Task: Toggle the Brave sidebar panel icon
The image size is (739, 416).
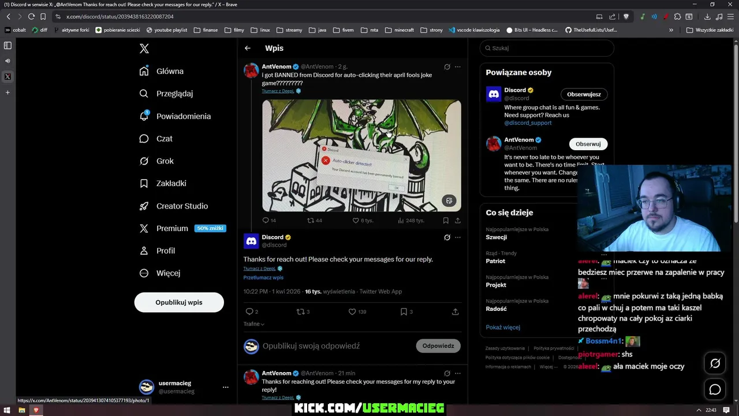Action: (8, 45)
